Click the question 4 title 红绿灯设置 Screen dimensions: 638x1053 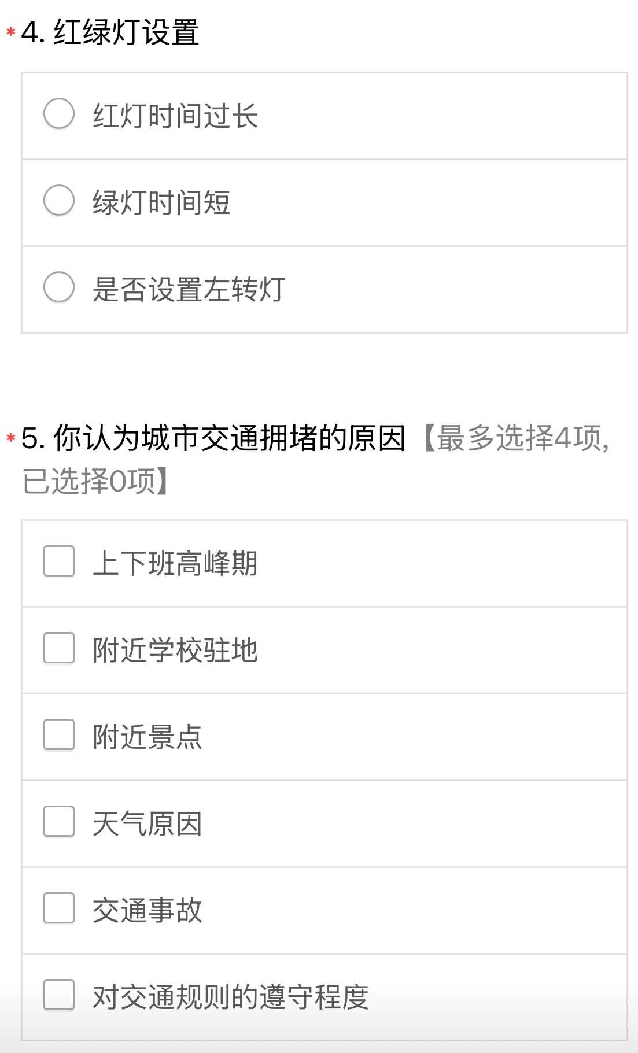tap(126, 32)
